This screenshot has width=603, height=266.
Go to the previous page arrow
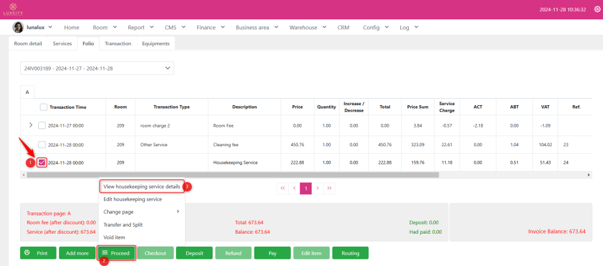294,188
